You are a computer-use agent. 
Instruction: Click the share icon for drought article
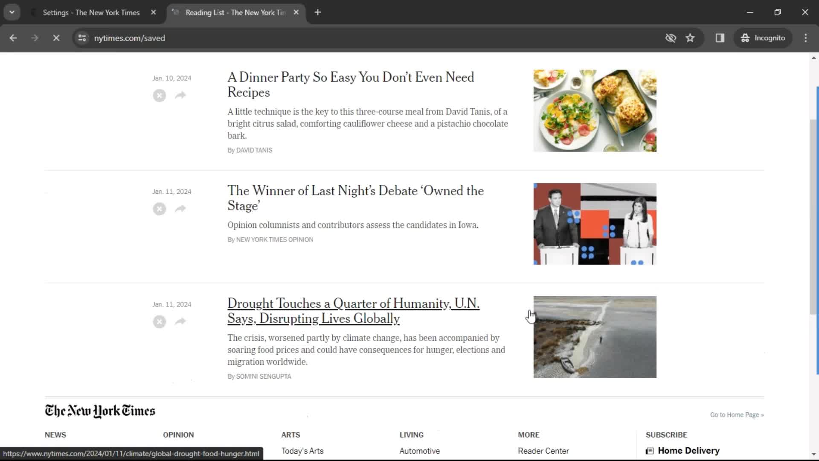180,321
